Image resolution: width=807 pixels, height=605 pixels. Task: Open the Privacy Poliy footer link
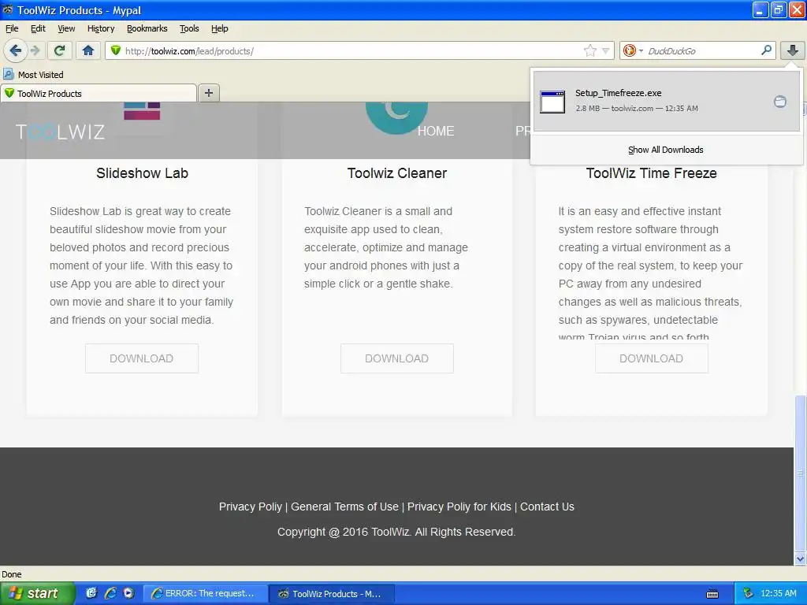click(x=250, y=507)
